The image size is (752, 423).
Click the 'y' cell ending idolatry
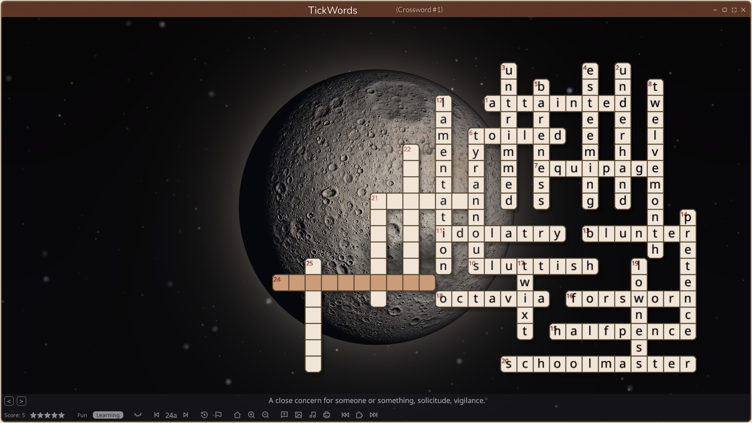pyautogui.click(x=558, y=234)
